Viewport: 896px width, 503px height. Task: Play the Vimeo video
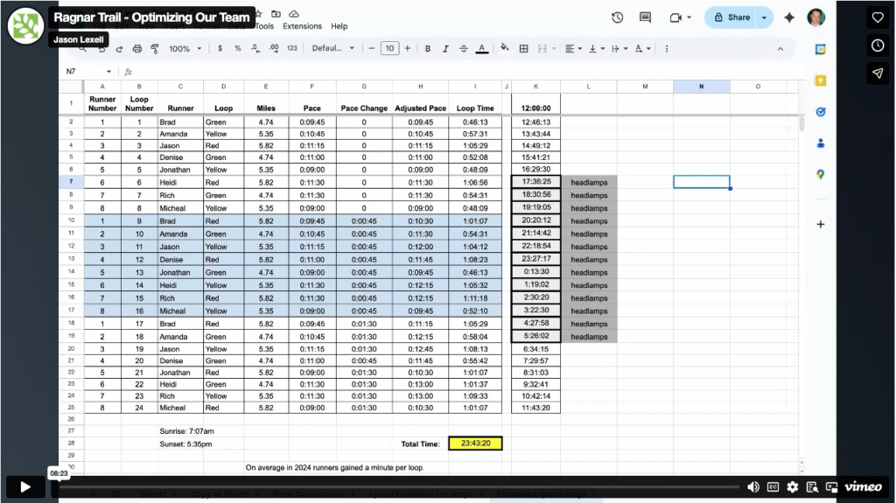click(x=25, y=487)
